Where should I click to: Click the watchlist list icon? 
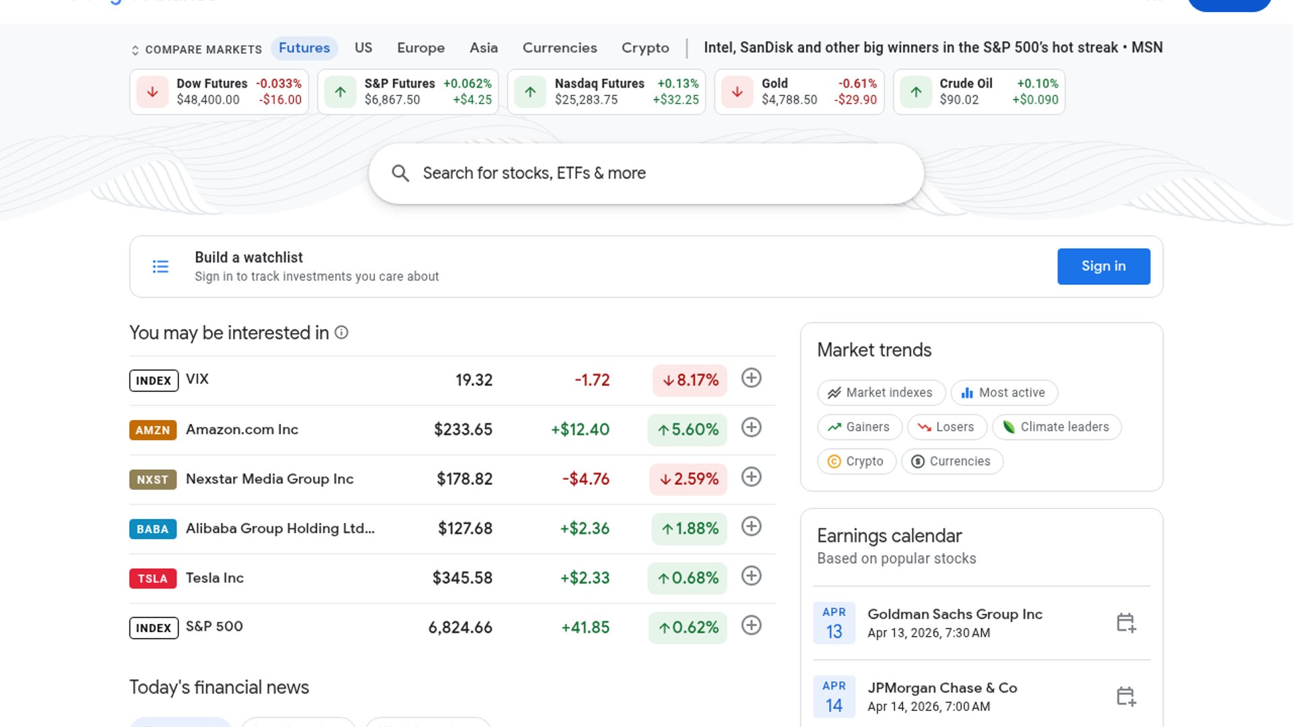point(160,267)
